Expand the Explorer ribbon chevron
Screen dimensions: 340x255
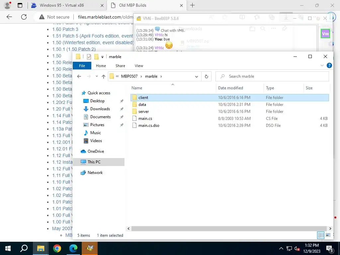click(x=322, y=65)
